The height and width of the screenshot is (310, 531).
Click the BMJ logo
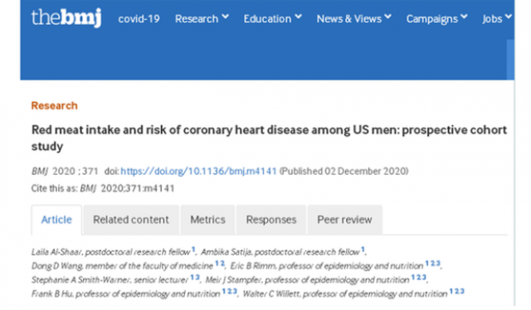coord(66,17)
